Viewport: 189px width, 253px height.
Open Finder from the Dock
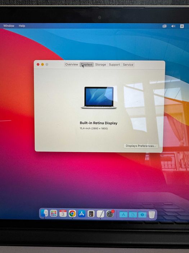(x=44, y=214)
